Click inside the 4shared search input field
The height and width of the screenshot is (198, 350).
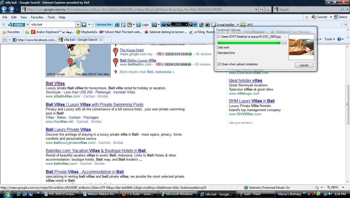[x=53, y=24]
